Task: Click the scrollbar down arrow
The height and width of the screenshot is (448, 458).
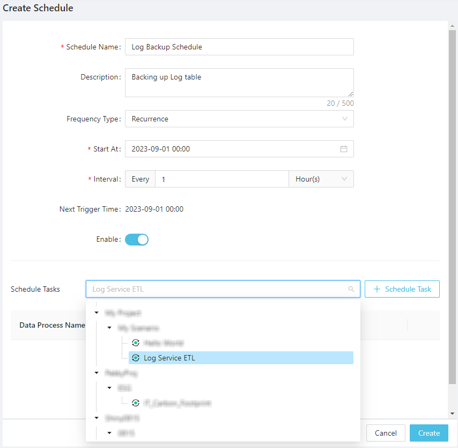Action: coord(453,414)
